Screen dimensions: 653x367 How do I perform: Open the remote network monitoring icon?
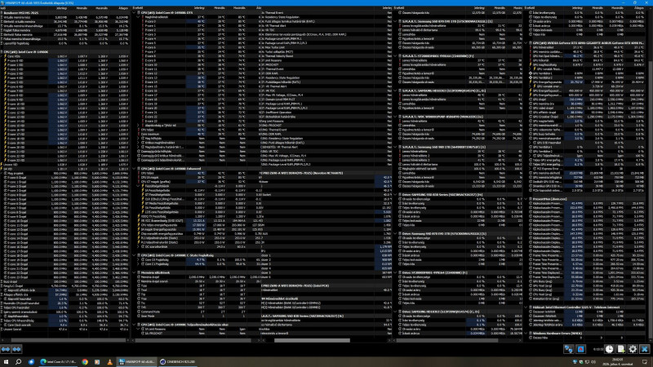pyautogui.click(x=568, y=349)
